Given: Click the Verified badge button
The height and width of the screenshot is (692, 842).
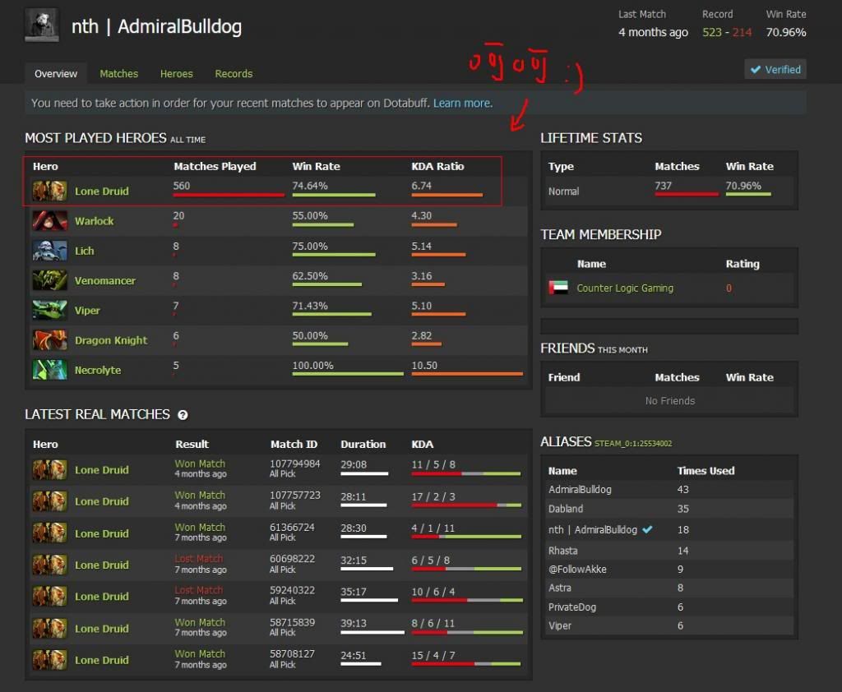Looking at the screenshot, I should point(775,69).
